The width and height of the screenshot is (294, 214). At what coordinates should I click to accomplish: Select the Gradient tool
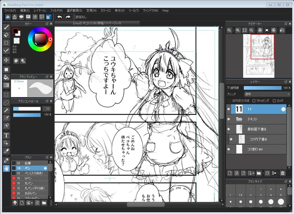pyautogui.click(x=6, y=85)
